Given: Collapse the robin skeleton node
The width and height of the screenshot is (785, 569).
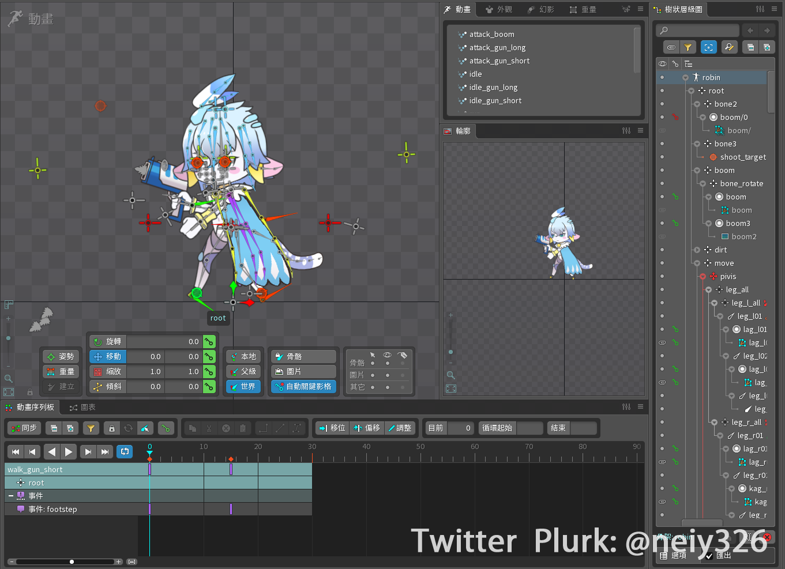Looking at the screenshot, I should coord(685,78).
